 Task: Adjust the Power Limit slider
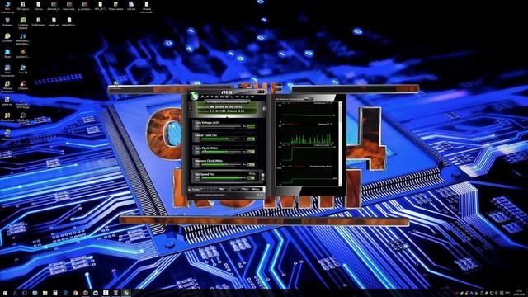coord(221,139)
